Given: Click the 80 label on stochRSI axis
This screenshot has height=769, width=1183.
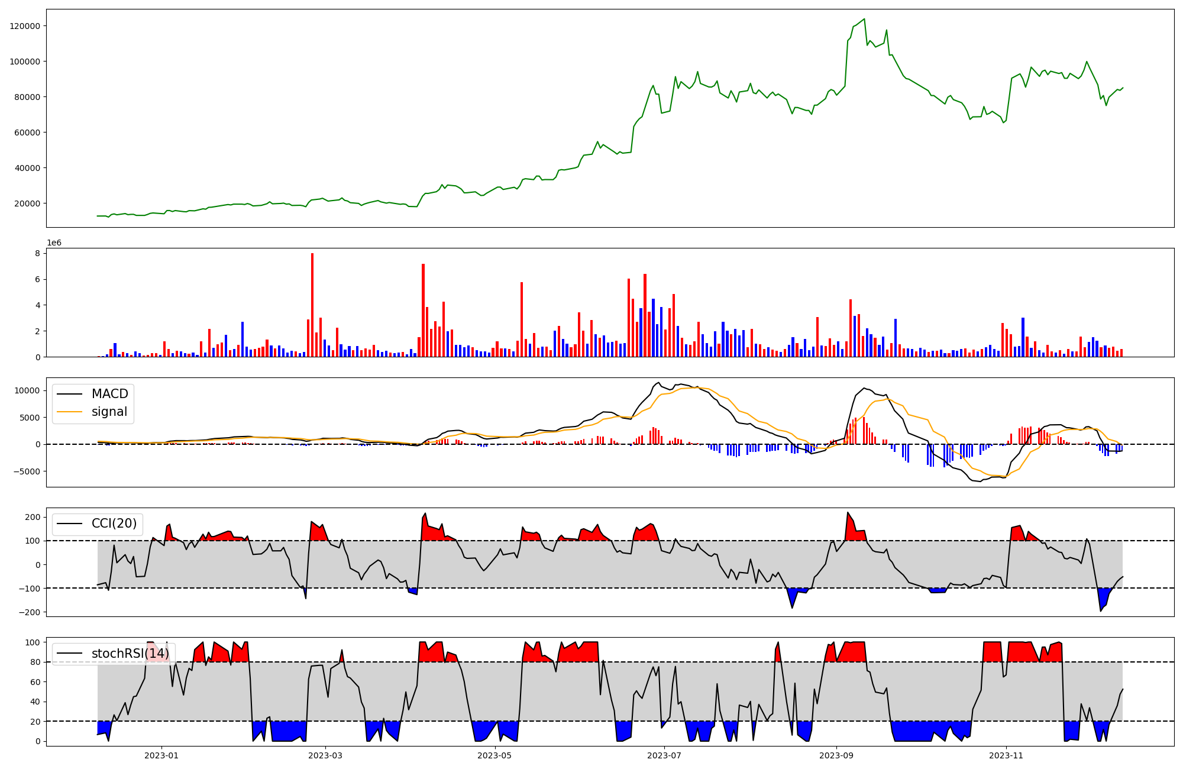Looking at the screenshot, I should point(36,663).
